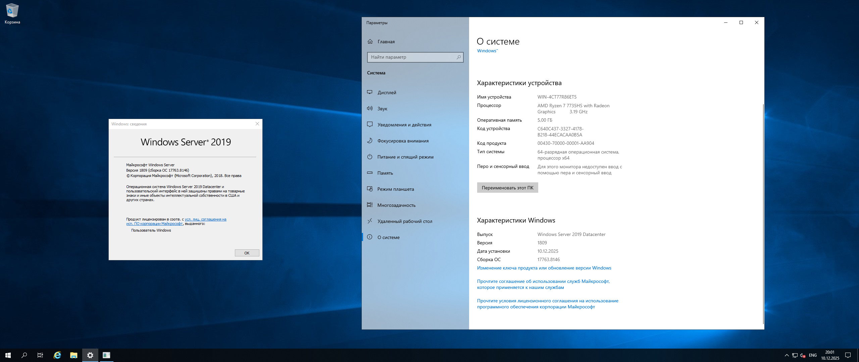Click the Power and sleep icon
Viewport: 859px width, 362px height.
pos(370,157)
